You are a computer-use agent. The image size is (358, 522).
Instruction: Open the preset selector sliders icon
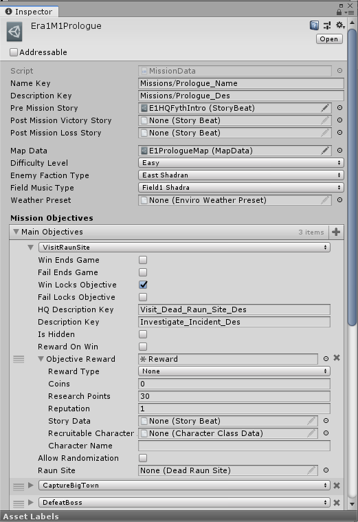pos(327,25)
